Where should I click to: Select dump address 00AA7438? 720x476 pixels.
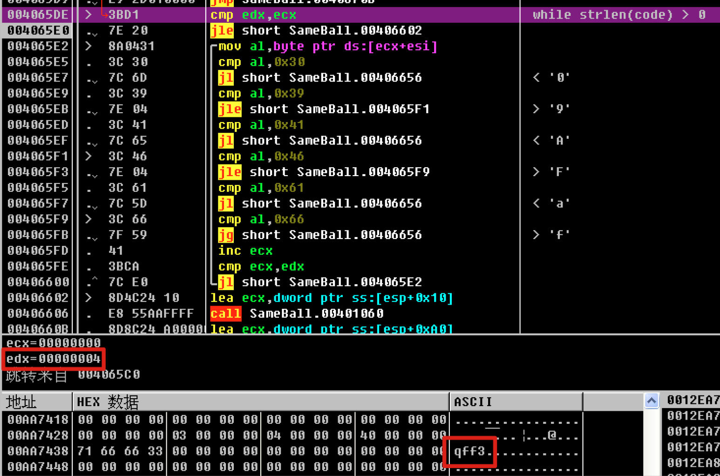point(38,451)
